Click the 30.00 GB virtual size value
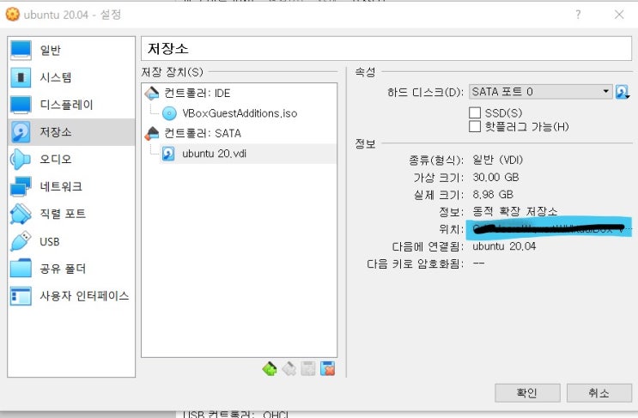Image resolution: width=638 pixels, height=418 pixels. [495, 177]
